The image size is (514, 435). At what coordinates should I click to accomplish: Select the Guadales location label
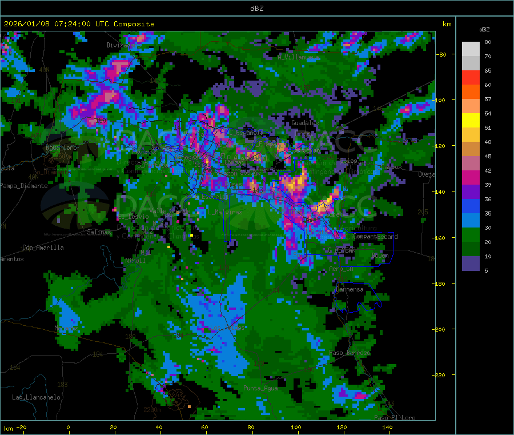point(305,123)
